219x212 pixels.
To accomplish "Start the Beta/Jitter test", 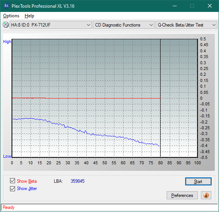I will click(198, 182).
